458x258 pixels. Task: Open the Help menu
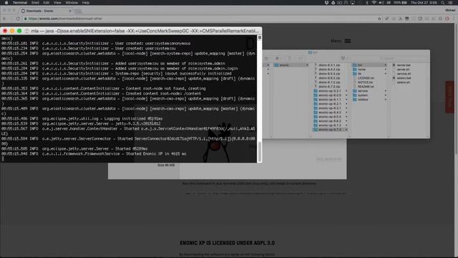[86, 3]
